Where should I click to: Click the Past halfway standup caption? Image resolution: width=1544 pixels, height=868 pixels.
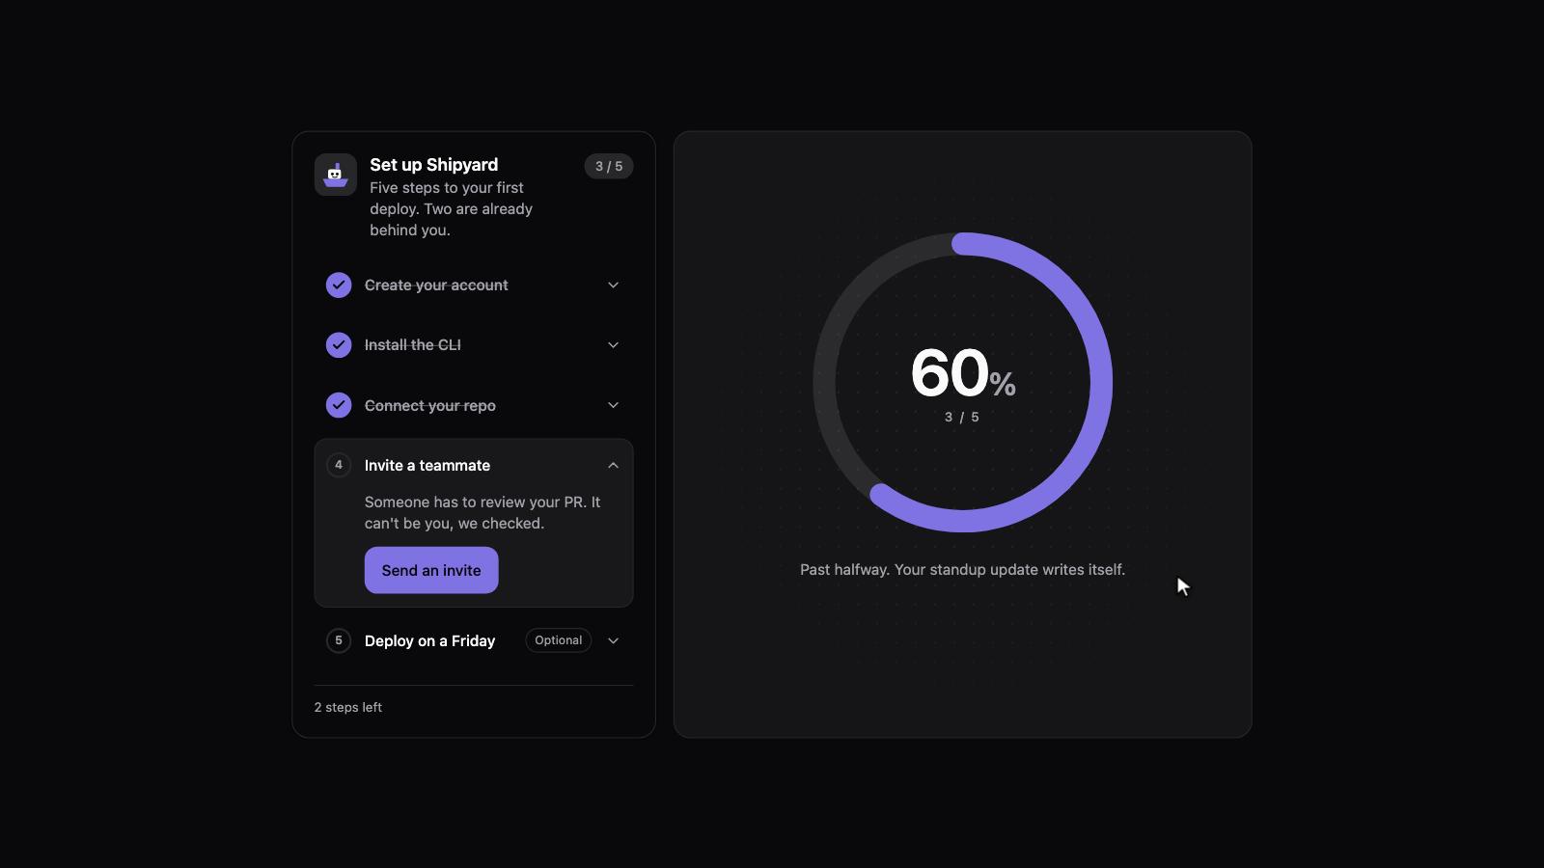[x=963, y=570]
